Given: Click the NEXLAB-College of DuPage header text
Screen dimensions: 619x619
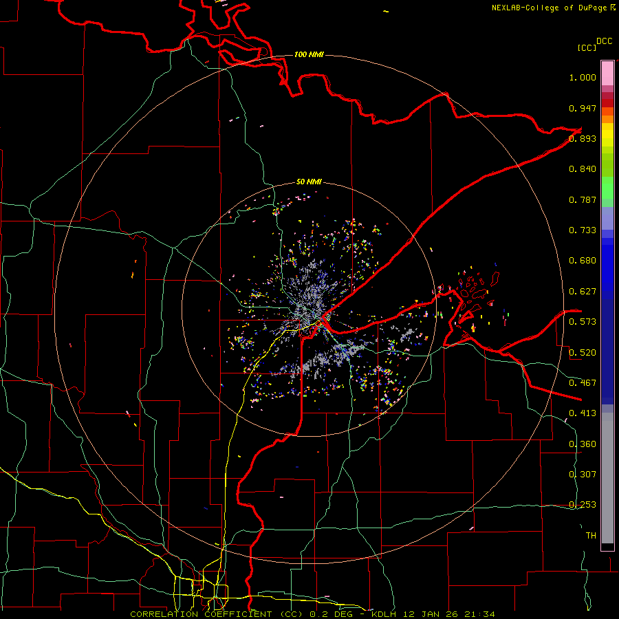Looking at the screenshot, I should click(x=553, y=8).
